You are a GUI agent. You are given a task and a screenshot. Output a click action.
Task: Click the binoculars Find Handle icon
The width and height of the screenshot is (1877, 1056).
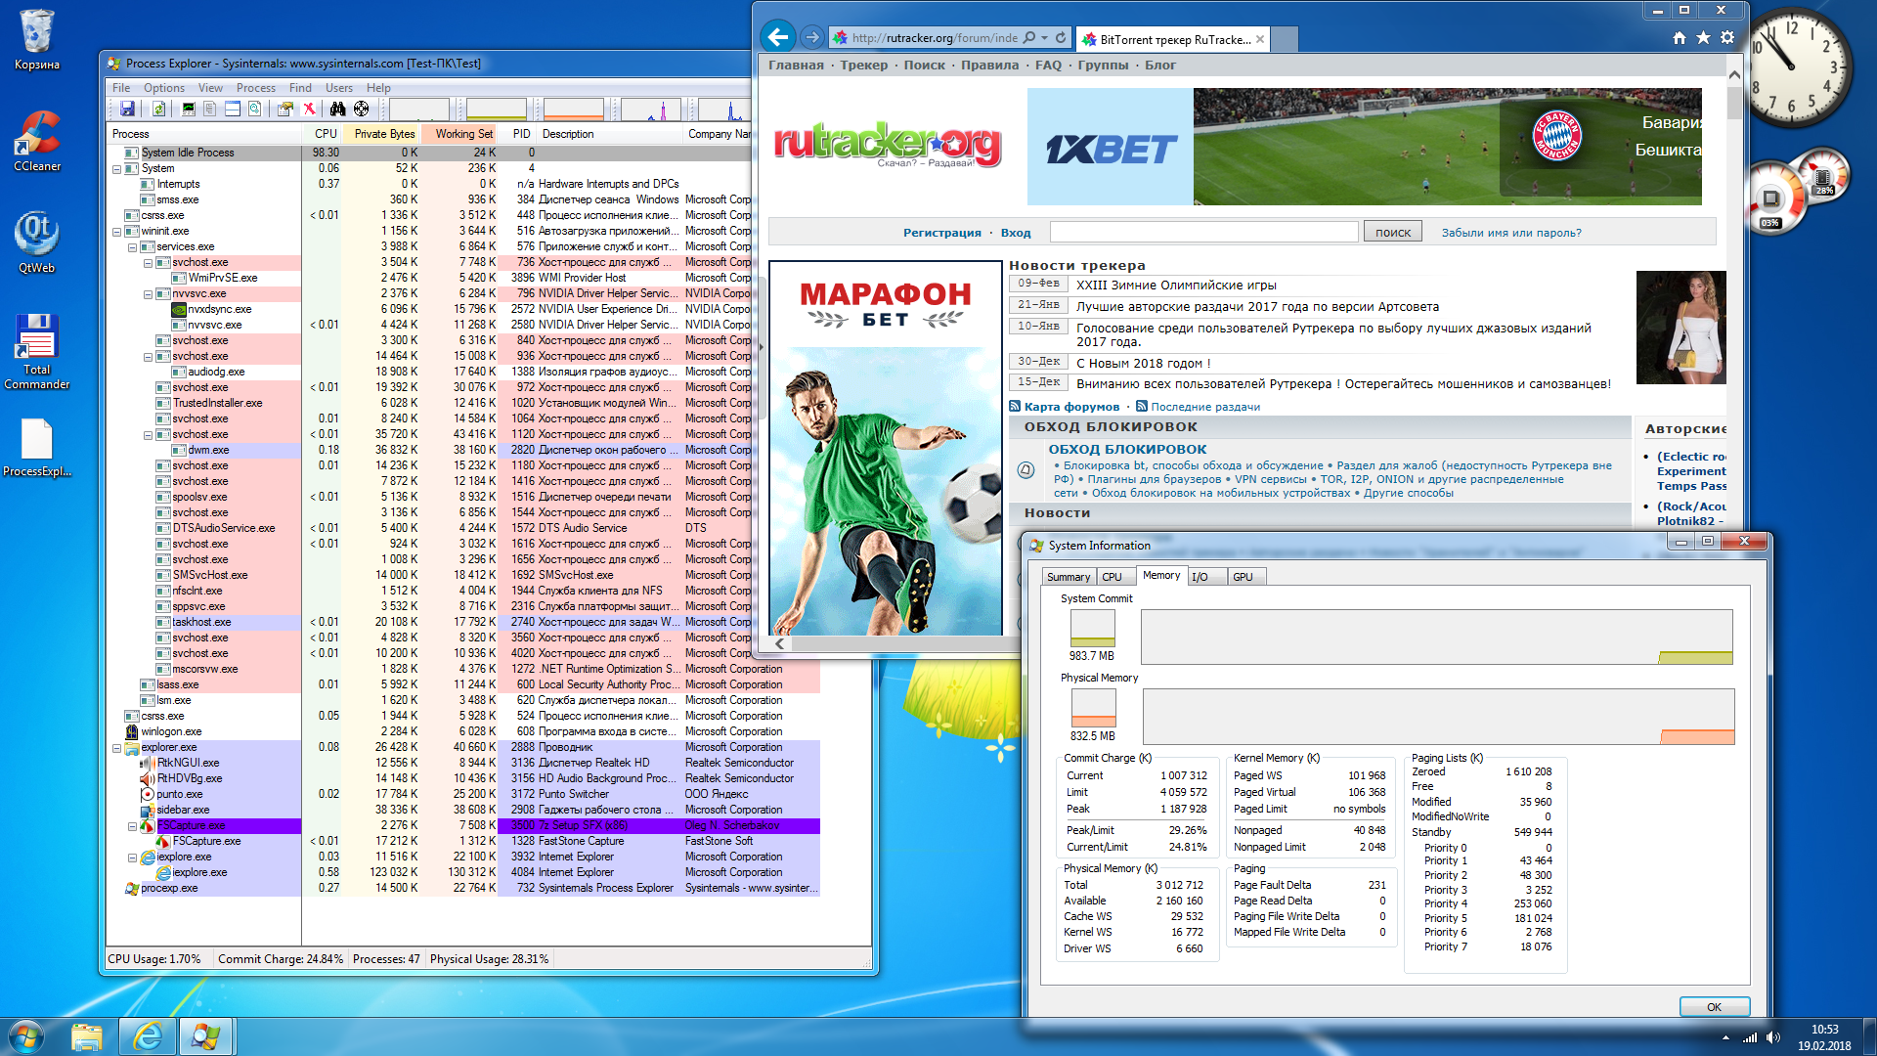pos(337,109)
